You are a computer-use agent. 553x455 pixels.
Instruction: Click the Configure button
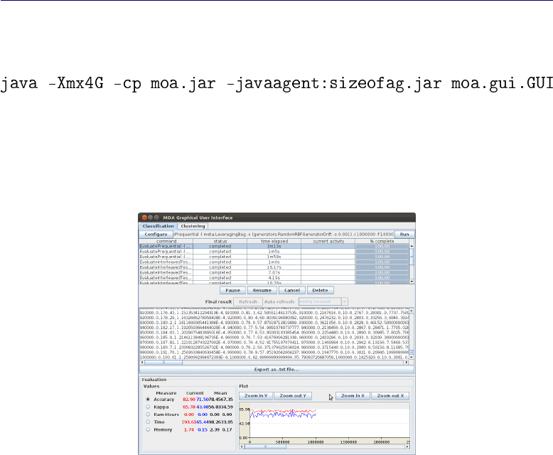click(x=156, y=234)
